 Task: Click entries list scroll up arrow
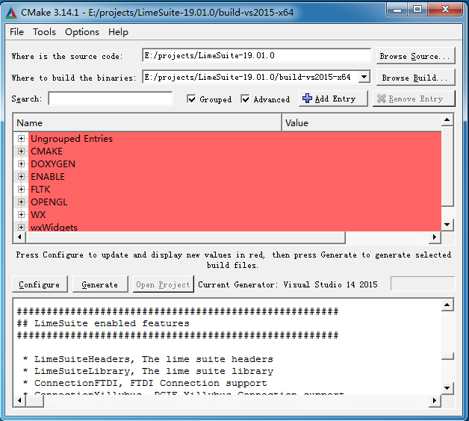[447, 120]
